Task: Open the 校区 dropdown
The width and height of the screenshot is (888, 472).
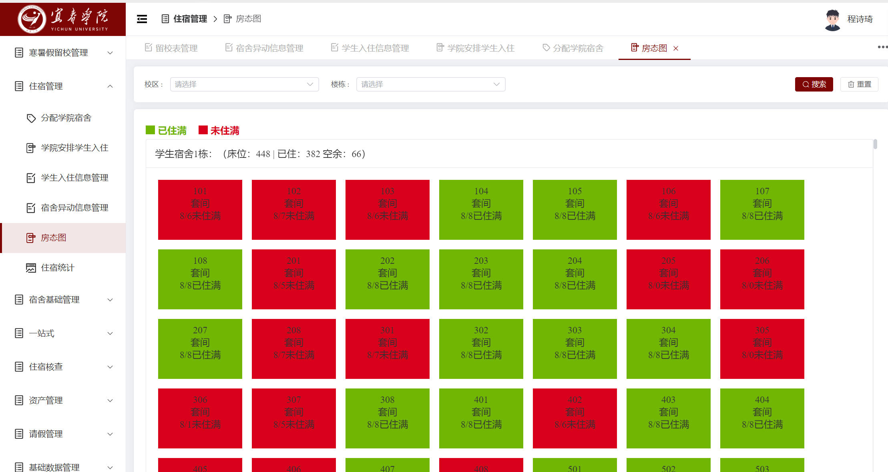Action: click(244, 84)
